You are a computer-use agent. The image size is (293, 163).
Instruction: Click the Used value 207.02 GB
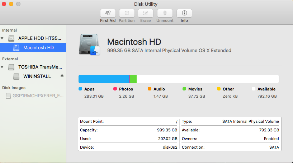(x=168, y=139)
